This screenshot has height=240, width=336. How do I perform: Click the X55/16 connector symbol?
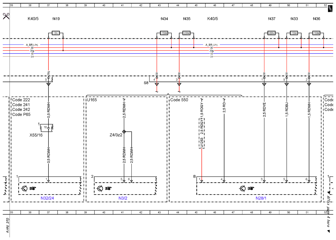[47, 128]
